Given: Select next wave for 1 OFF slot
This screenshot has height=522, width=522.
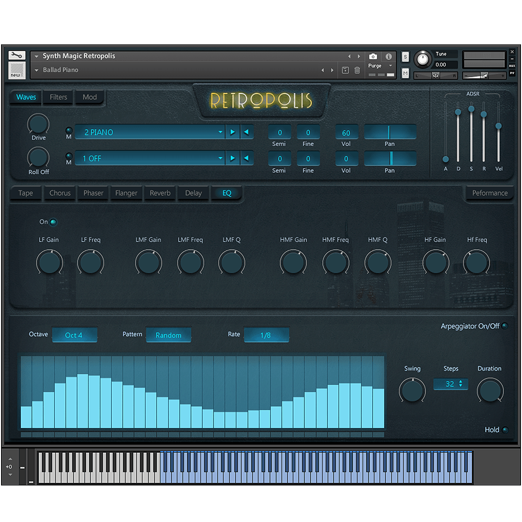Looking at the screenshot, I should tap(233, 158).
